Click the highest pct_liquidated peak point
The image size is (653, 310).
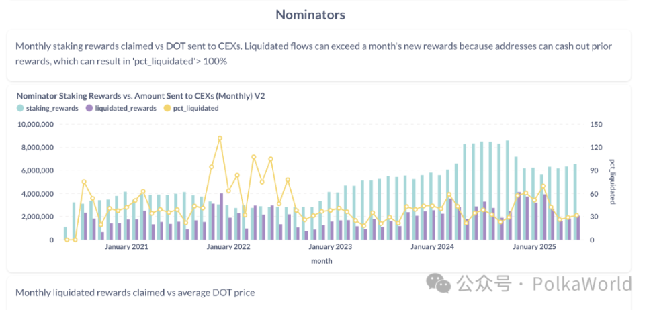point(220,138)
